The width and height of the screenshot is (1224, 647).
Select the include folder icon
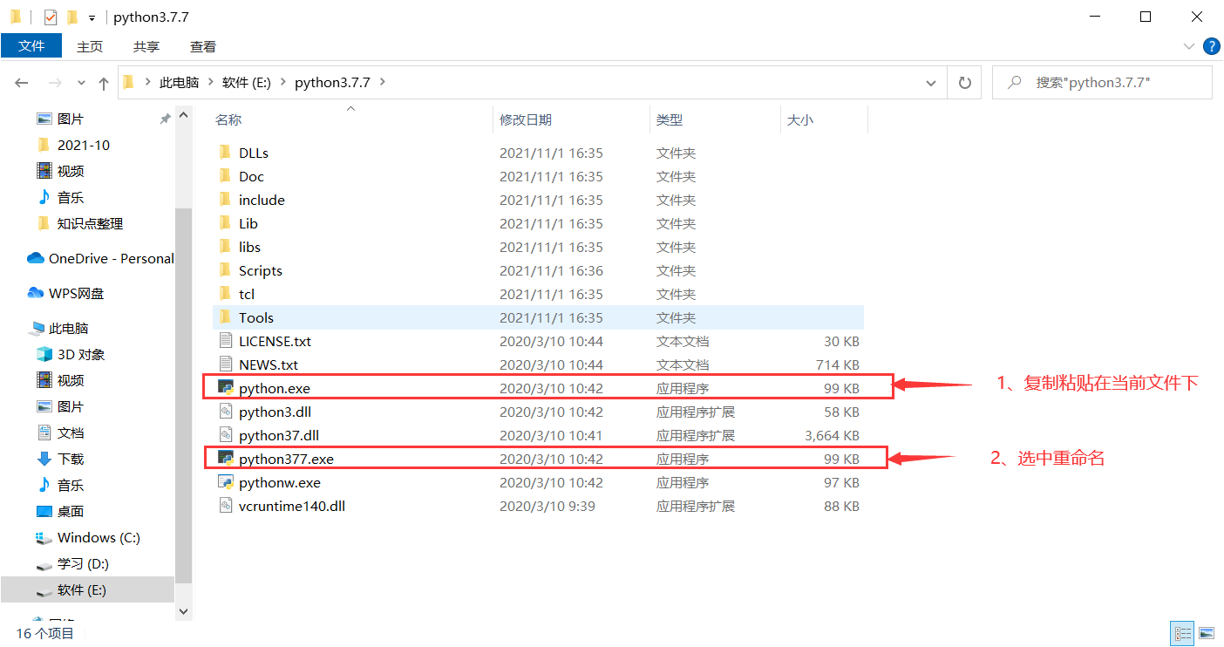click(x=225, y=200)
